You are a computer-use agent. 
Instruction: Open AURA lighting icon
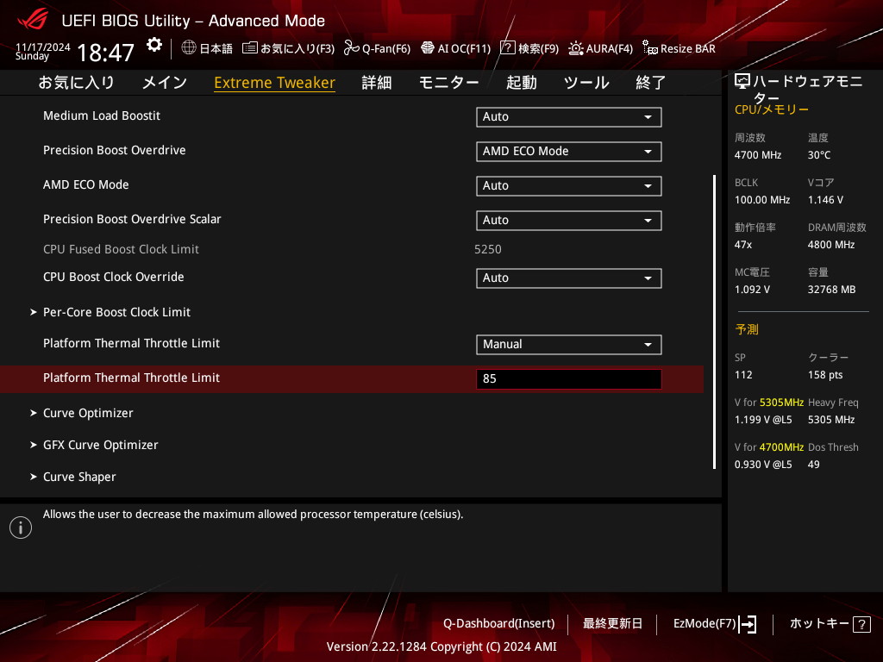(575, 48)
